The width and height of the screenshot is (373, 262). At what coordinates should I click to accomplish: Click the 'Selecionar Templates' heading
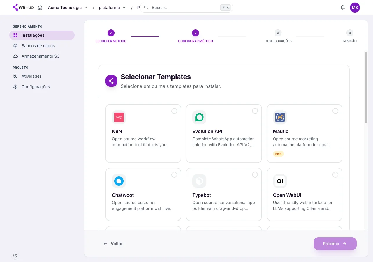click(156, 77)
